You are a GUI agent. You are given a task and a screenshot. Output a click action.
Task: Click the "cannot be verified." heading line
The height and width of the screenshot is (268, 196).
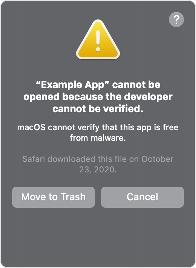[x=98, y=109]
